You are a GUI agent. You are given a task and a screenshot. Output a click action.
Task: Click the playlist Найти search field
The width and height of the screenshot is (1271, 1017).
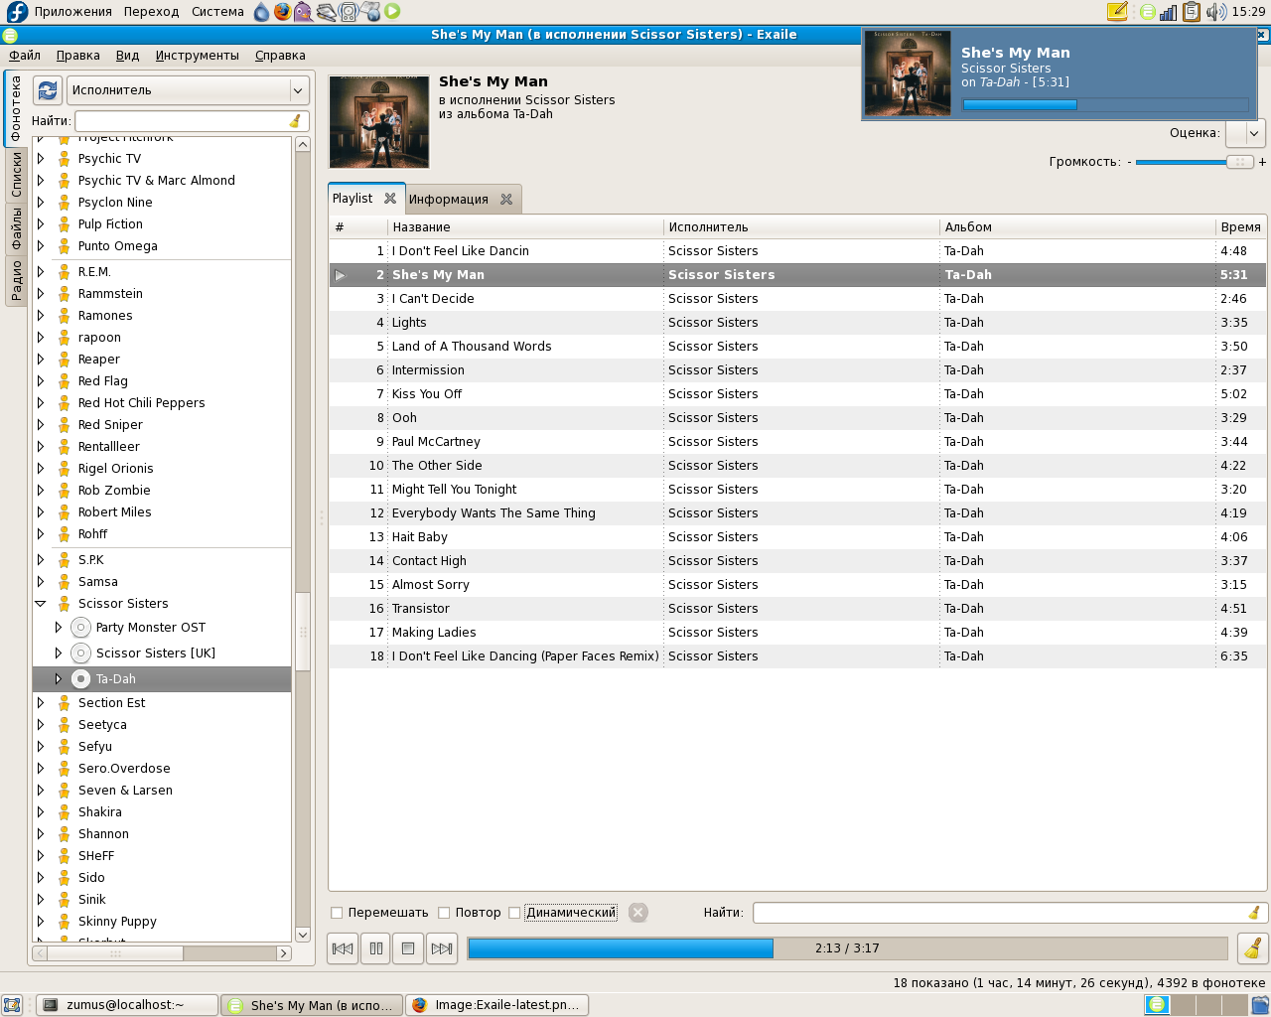[x=998, y=913]
